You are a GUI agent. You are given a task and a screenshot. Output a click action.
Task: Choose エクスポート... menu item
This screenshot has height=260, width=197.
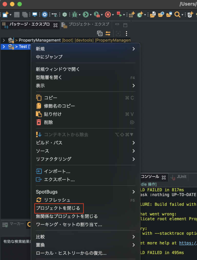(85, 179)
